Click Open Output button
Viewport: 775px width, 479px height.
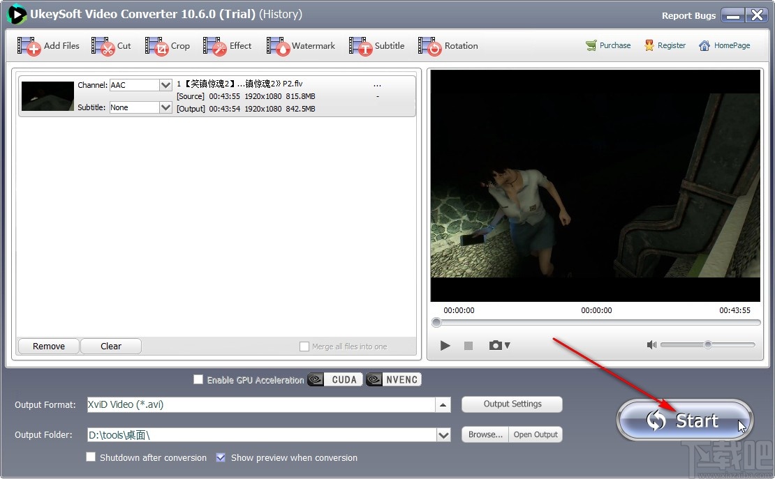click(536, 434)
